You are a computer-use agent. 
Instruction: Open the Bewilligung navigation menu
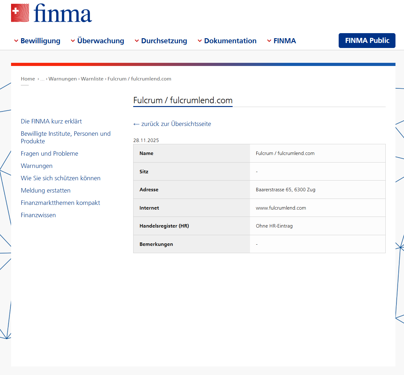tap(40, 41)
